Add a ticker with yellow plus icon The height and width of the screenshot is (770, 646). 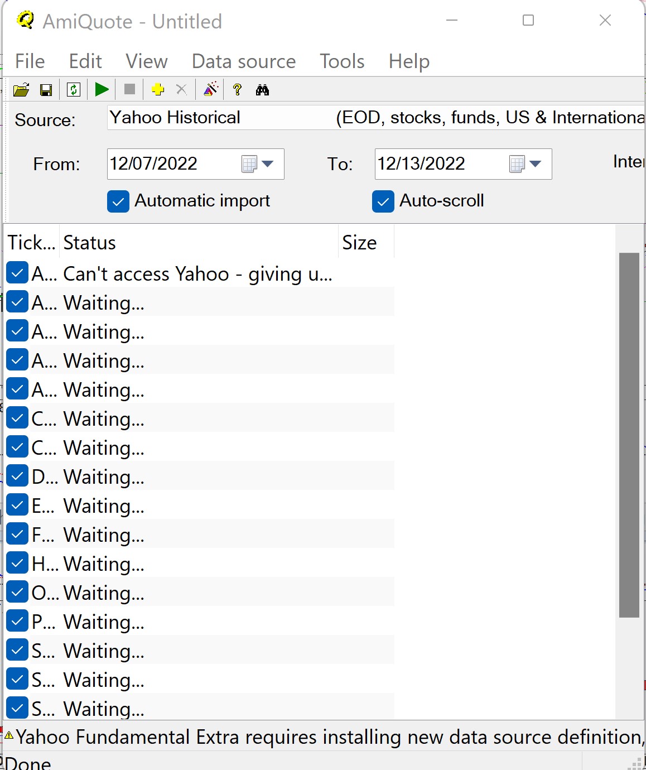pos(158,90)
